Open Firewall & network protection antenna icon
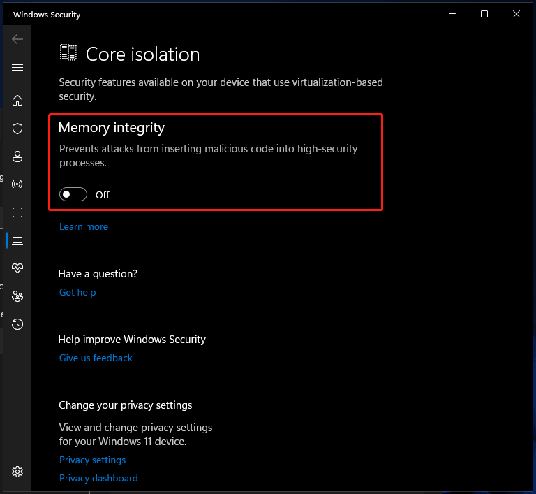Image resolution: width=536 pixels, height=494 pixels. pos(17,185)
